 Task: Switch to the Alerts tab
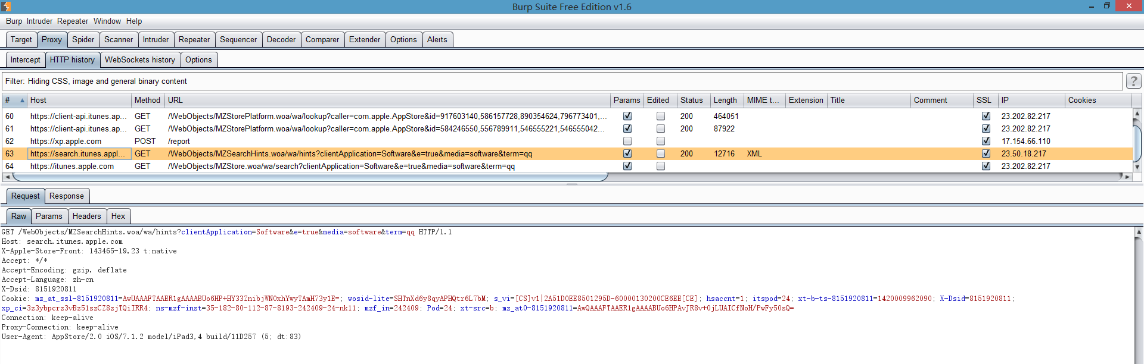[x=437, y=39]
